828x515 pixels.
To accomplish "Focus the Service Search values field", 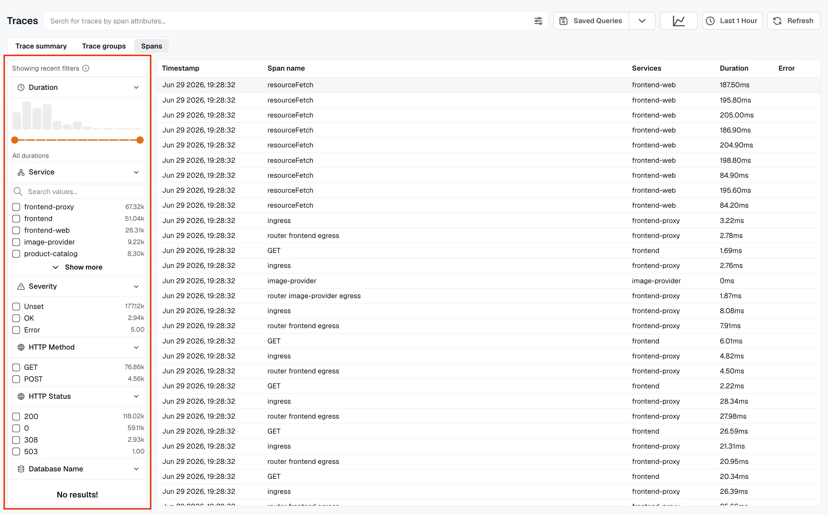I will click(x=77, y=191).
